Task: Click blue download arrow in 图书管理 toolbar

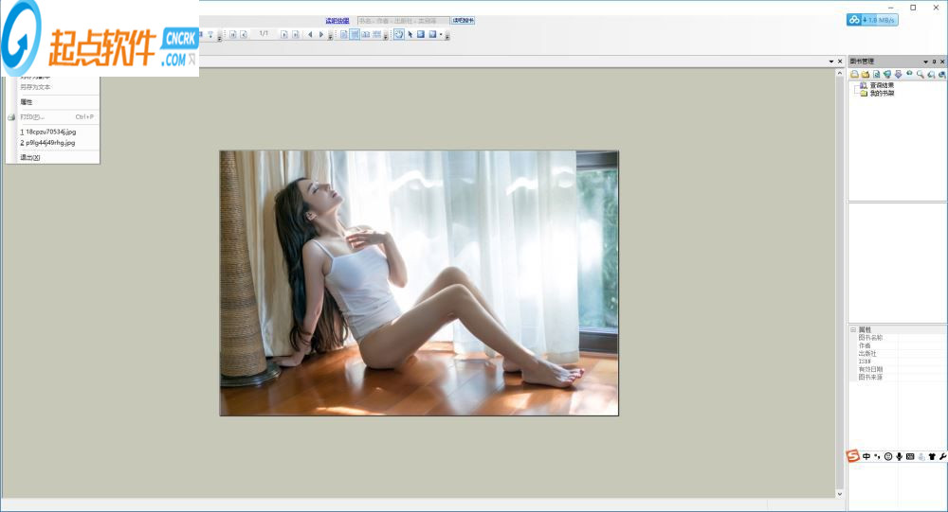Action: [899, 74]
